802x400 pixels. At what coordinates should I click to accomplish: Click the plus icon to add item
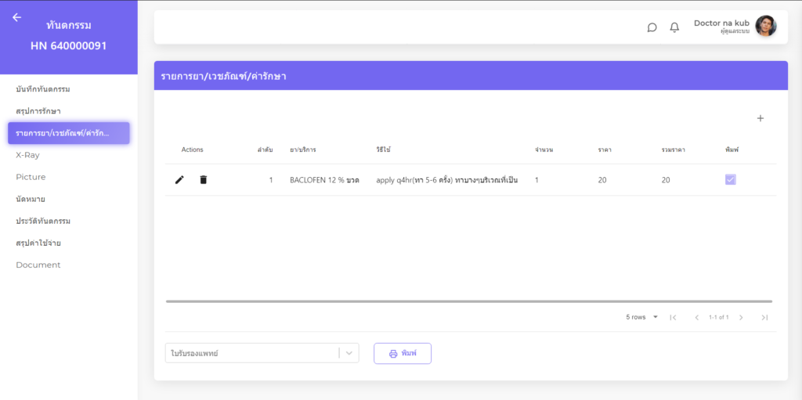[760, 118]
